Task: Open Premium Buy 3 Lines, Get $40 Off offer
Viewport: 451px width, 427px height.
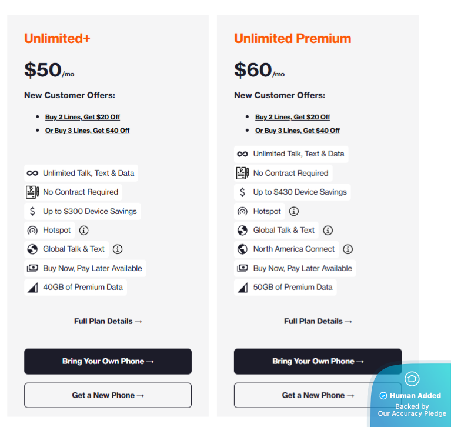Action: point(297,131)
